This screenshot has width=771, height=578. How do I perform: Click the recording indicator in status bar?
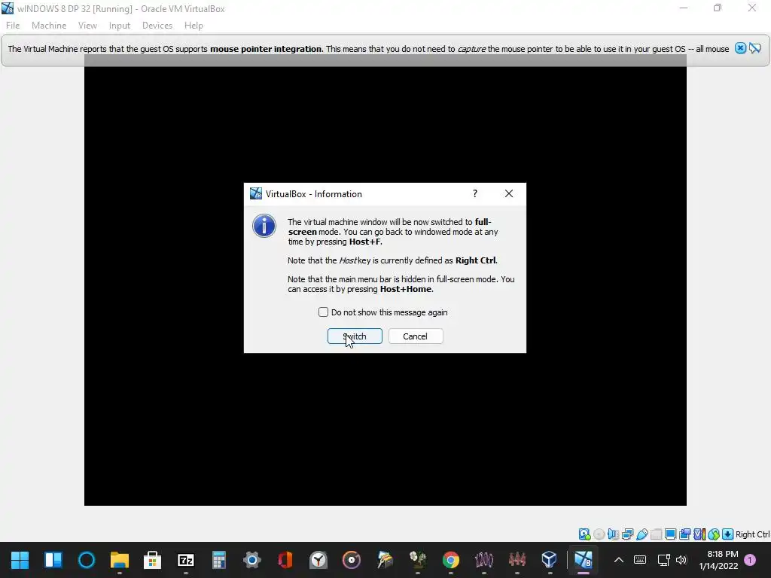coord(684,534)
